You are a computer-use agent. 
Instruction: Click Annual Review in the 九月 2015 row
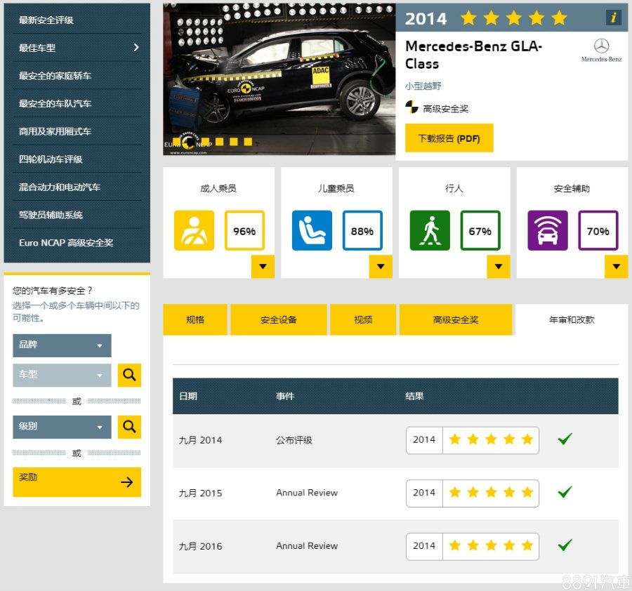click(x=307, y=493)
